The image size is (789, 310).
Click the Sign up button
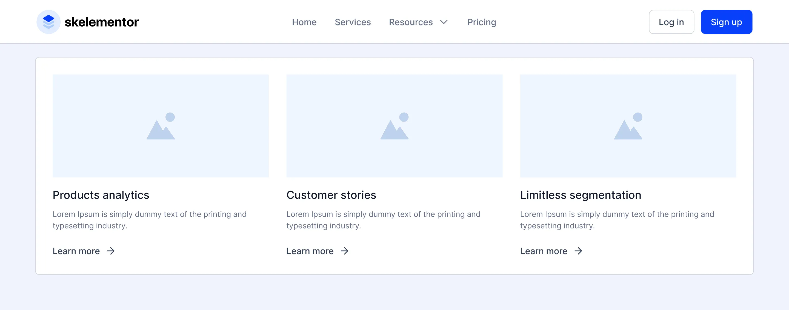(726, 22)
